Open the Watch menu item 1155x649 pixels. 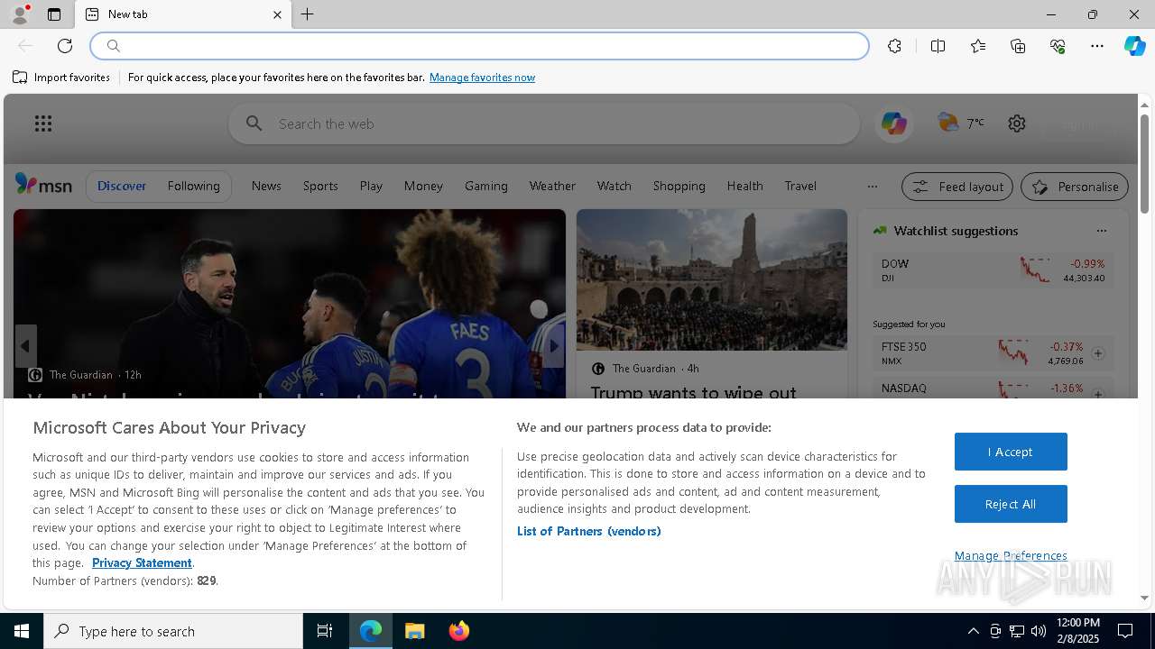pyautogui.click(x=614, y=186)
